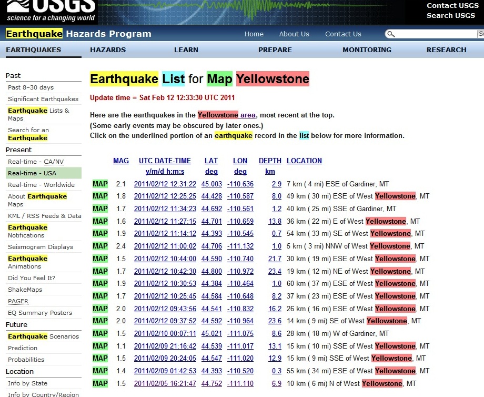Screen dimensions: 484x397
Task: Go to the LEARN tab
Action: pyautogui.click(x=186, y=49)
